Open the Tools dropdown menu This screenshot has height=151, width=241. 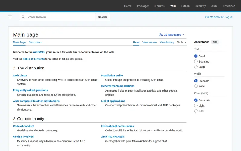click(182, 42)
